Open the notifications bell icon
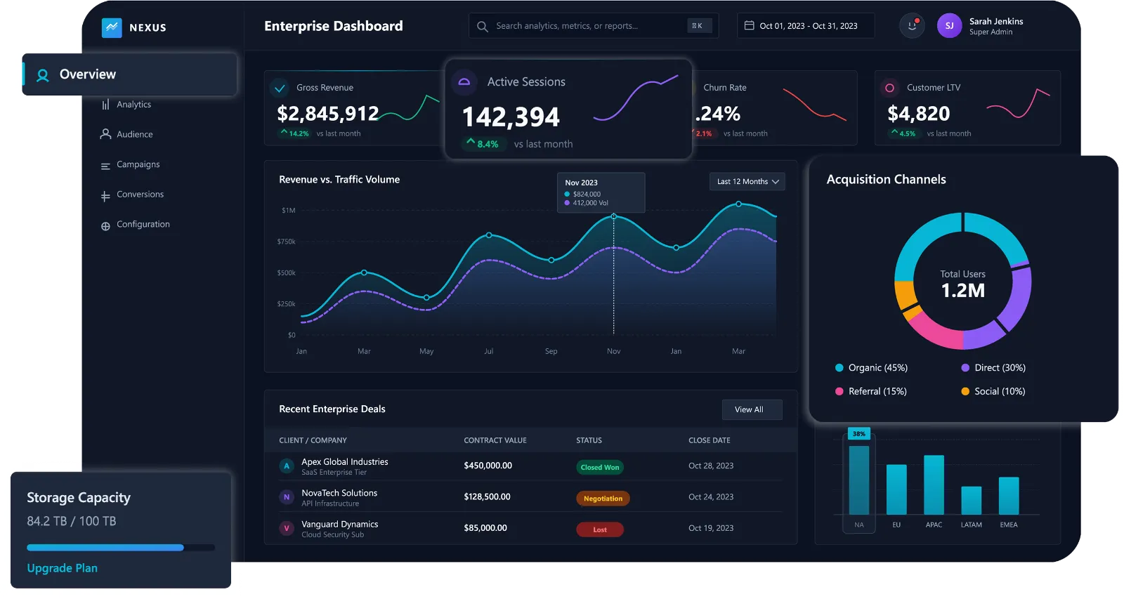 click(x=912, y=26)
